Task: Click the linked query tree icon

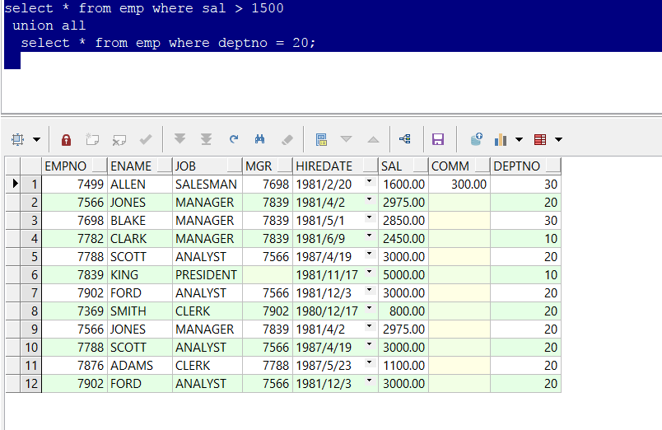Action: [x=405, y=139]
